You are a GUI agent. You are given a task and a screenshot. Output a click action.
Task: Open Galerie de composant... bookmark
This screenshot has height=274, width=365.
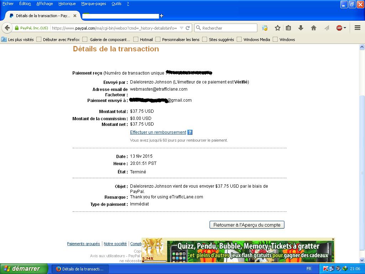[x=107, y=40]
